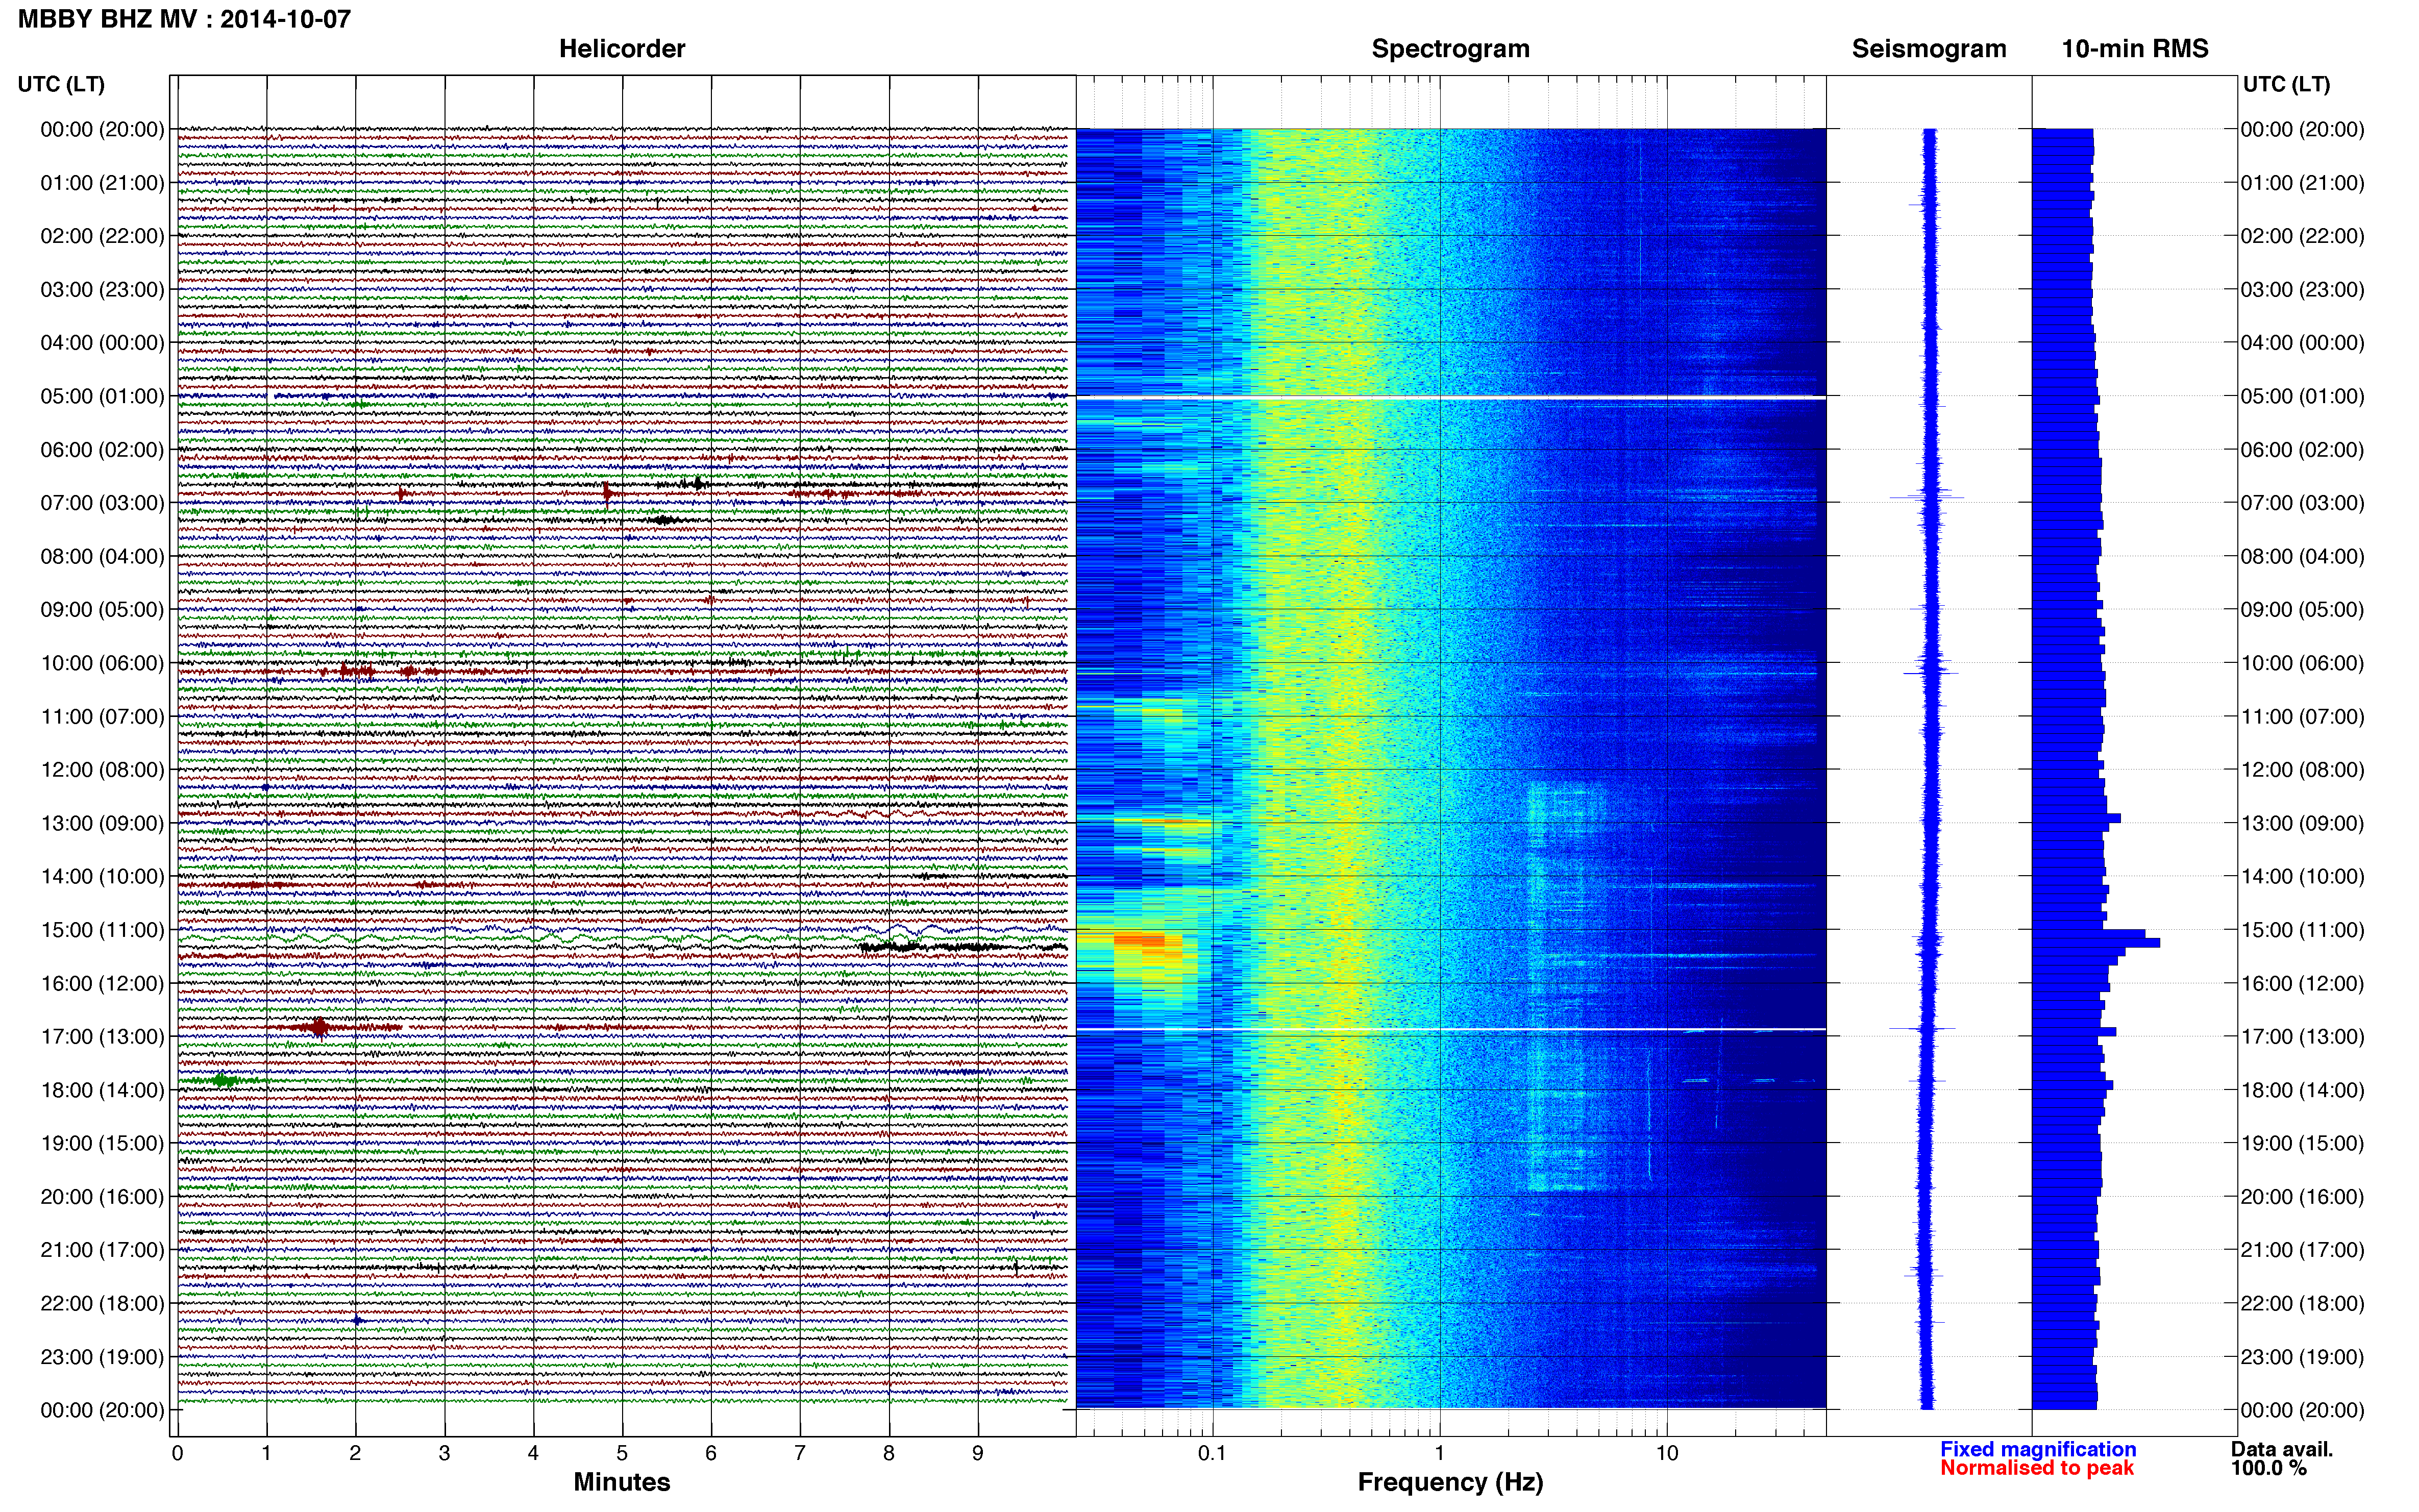Viewport: 2419px width, 1512px height.
Task: Click RMS-side time label '13:00 (09:00)'
Action: pos(2302,823)
